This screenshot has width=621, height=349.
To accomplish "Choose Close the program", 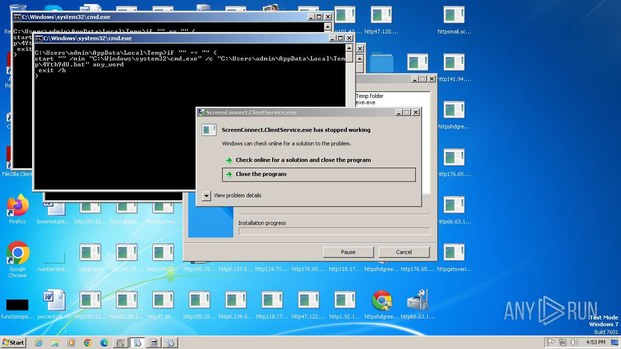I will click(x=319, y=174).
